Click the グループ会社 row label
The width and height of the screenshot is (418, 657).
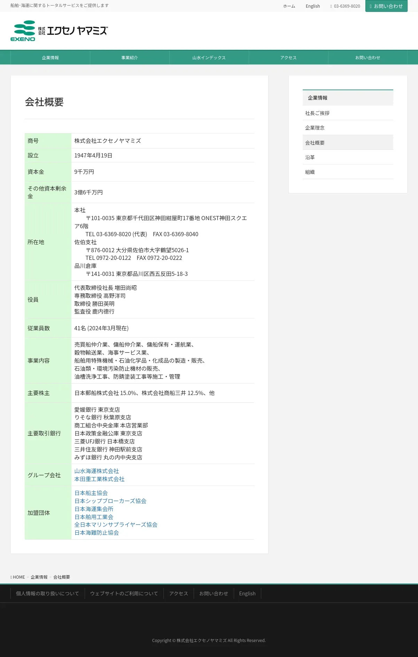(44, 475)
